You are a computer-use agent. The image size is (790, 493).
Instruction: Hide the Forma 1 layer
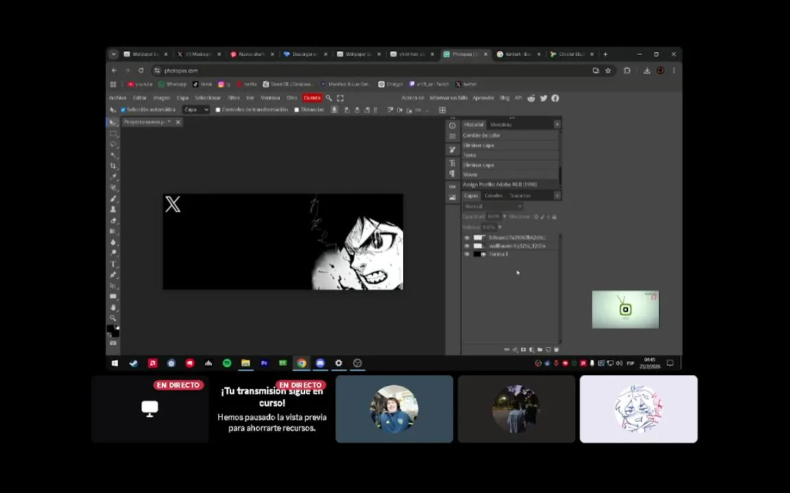[466, 255]
